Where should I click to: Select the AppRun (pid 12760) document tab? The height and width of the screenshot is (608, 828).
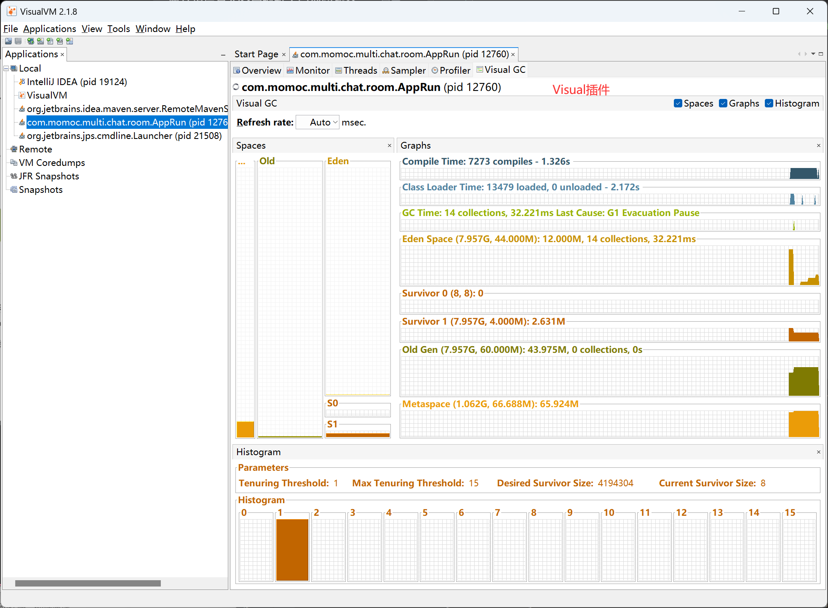tap(404, 54)
